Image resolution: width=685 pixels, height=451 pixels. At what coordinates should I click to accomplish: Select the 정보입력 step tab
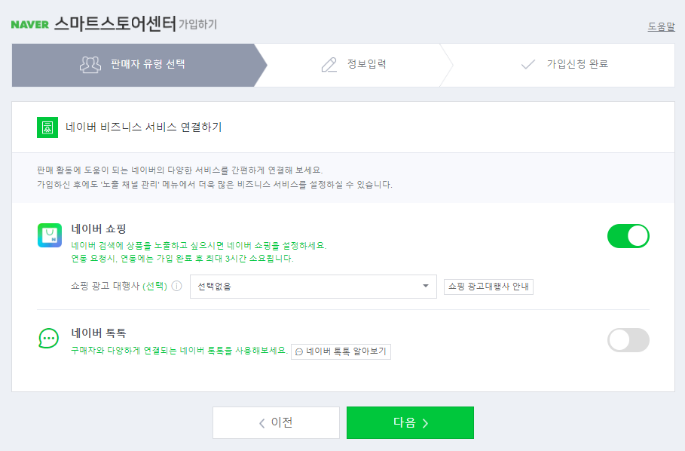pyautogui.click(x=354, y=65)
